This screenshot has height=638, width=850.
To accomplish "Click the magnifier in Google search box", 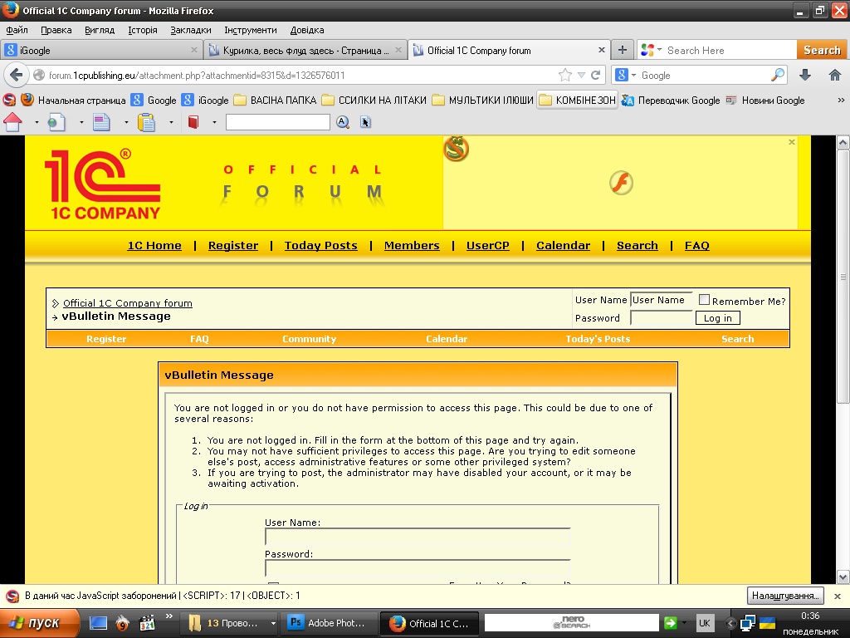I will pos(777,75).
